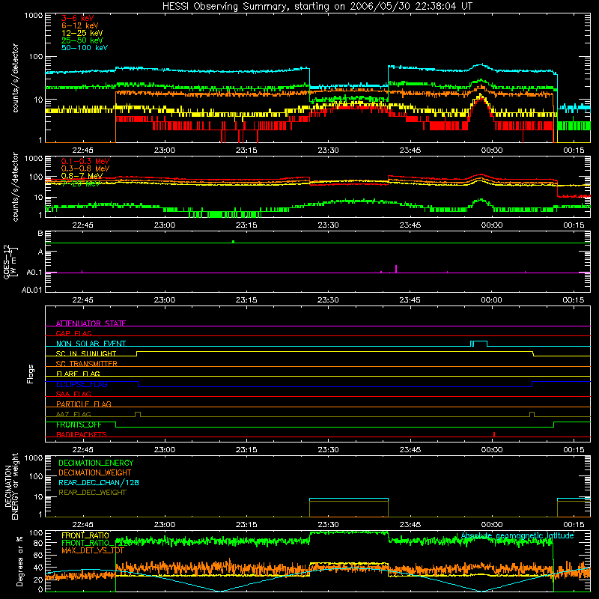
Task: Click the 23:30 tick under the top panel
Action: tap(328, 150)
